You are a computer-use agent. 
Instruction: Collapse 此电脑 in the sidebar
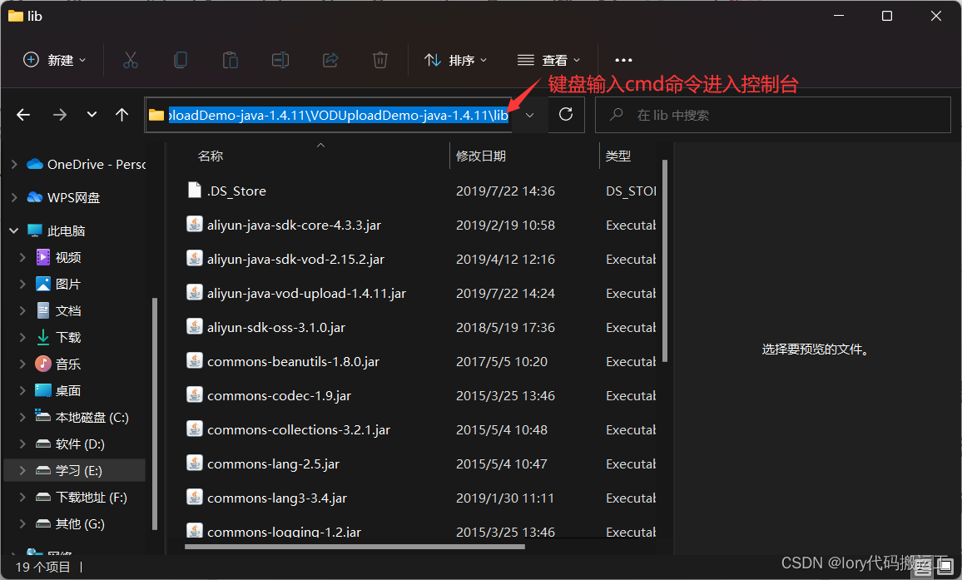point(13,230)
